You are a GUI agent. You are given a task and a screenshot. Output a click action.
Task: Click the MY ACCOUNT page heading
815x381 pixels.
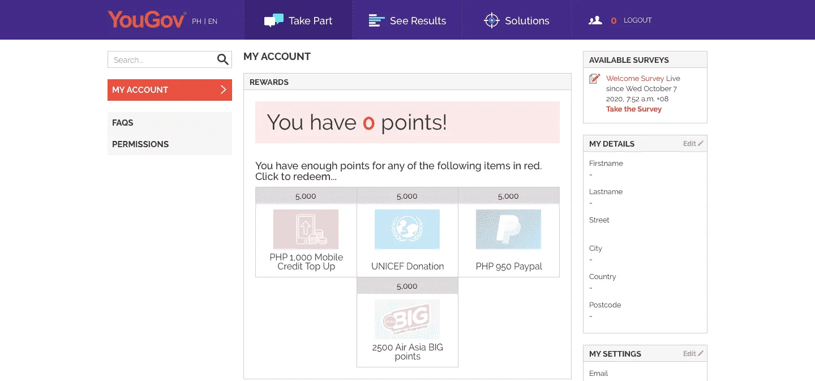(277, 57)
